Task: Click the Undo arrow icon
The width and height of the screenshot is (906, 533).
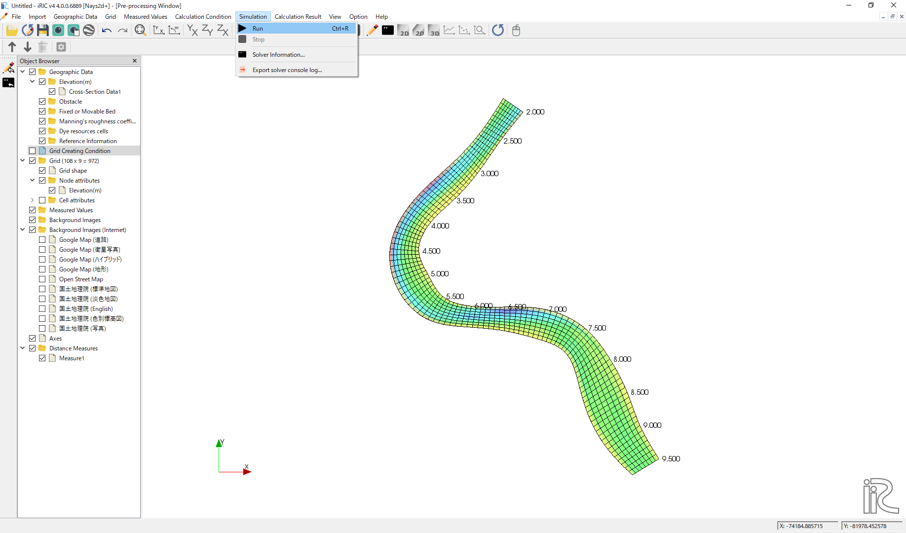Action: 107,31
